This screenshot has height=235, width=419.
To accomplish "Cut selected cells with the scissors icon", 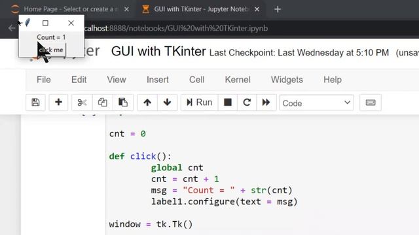I will click(82, 102).
